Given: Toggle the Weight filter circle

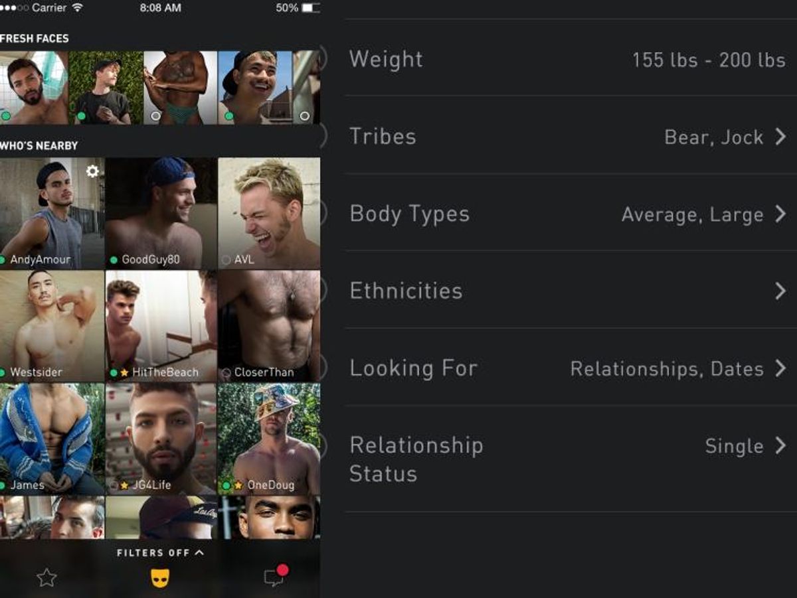Looking at the screenshot, I should click(322, 58).
